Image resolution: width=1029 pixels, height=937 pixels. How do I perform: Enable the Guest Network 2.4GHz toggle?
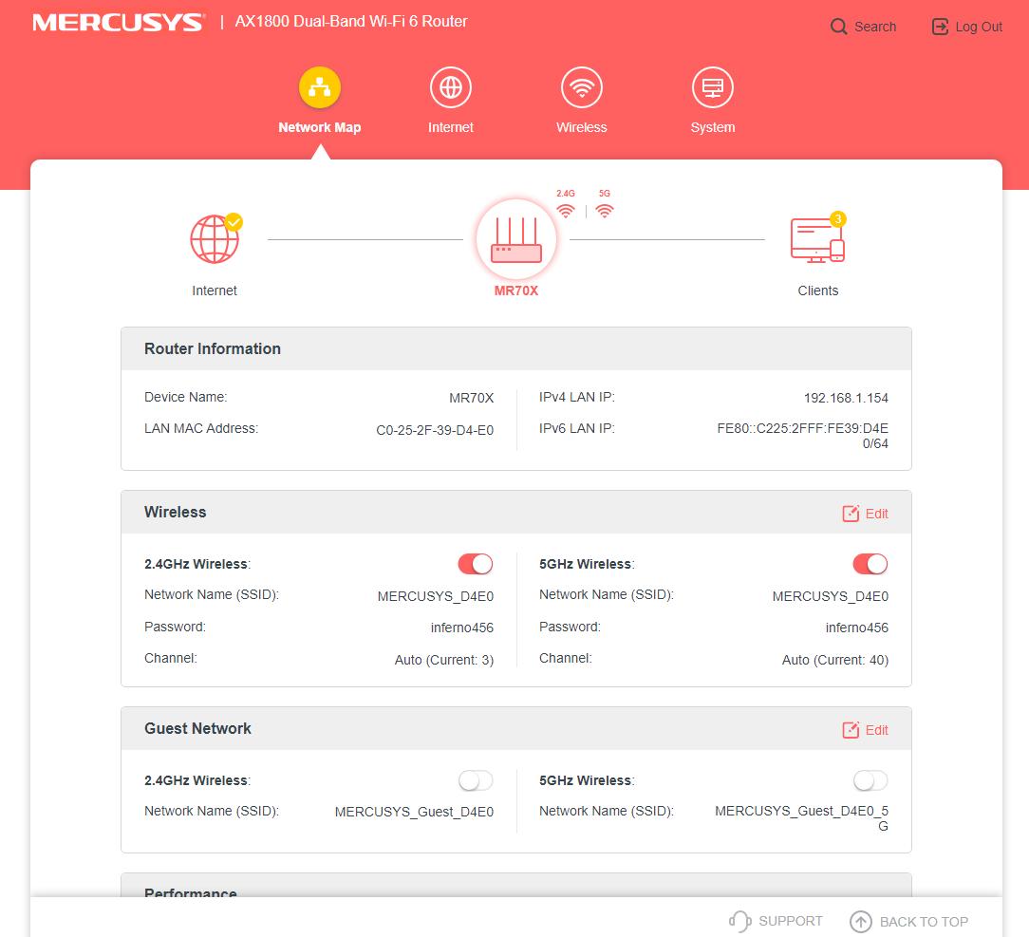click(x=476, y=780)
